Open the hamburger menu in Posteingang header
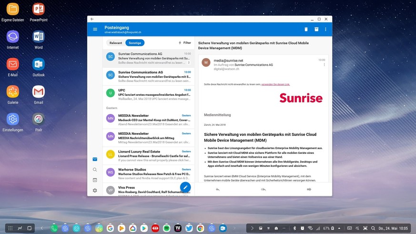416x234 pixels. [95, 30]
